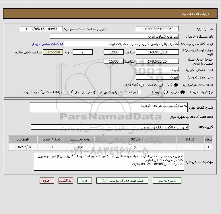This screenshot has width=221, height=214.
Task: Select the کالا/خدمت radio button
Action: pyautogui.click(x=141, y=85)
